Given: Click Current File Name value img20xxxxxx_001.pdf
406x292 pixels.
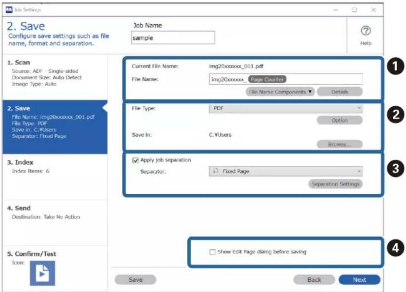Looking at the screenshot, I should point(236,66).
